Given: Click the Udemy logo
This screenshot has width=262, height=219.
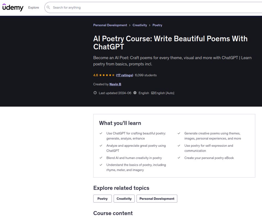Looking at the screenshot, I should (x=13, y=7).
